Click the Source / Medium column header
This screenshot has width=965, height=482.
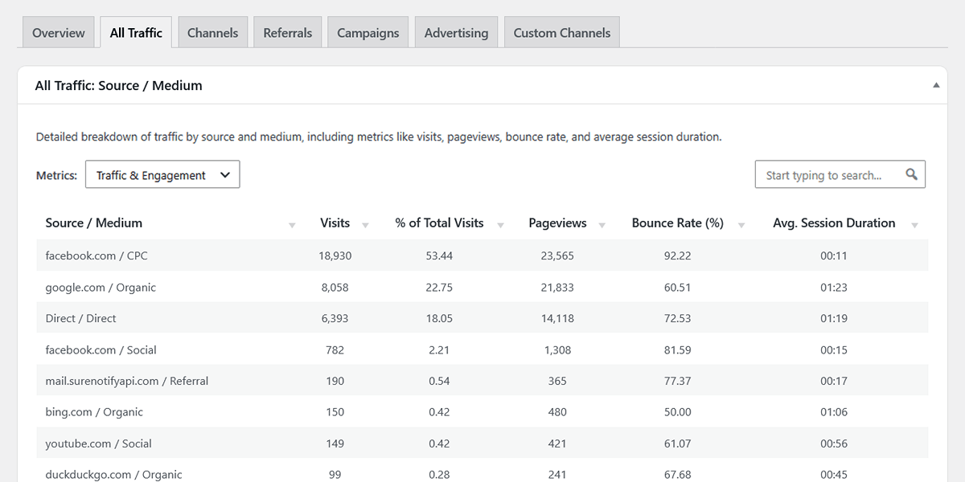pyautogui.click(x=94, y=223)
